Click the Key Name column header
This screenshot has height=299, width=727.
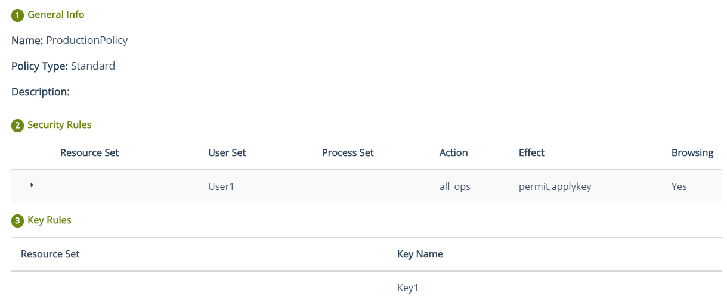click(x=420, y=254)
